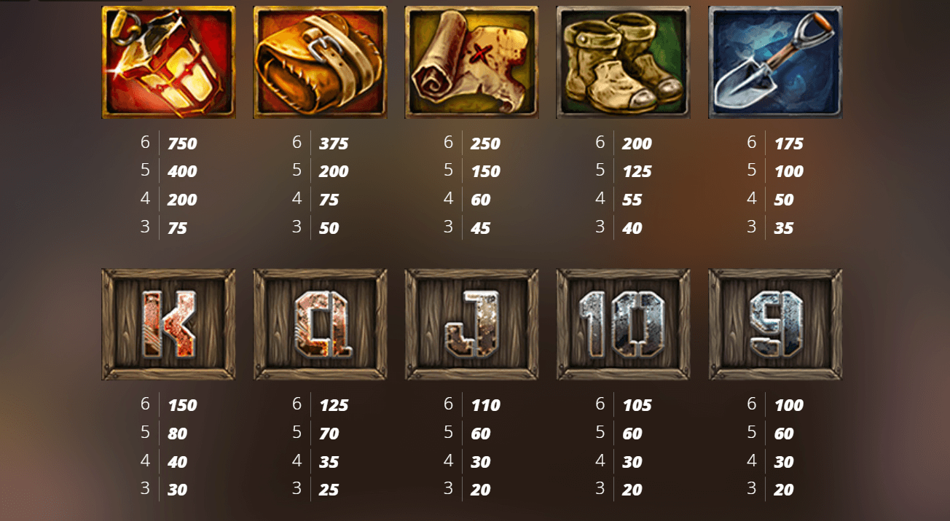Click the 150 payout under K
950x521 pixels.
182,405
